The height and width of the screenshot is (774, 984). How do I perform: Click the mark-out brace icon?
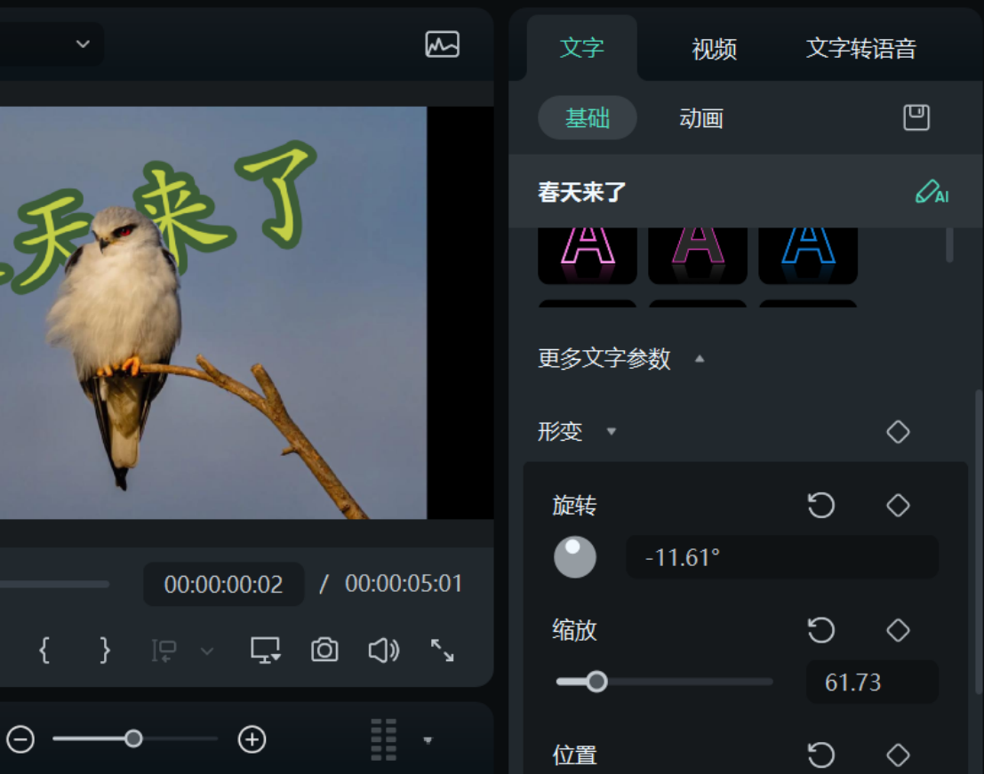(104, 650)
